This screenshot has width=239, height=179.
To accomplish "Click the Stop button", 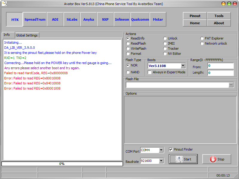I will click(x=217, y=159).
